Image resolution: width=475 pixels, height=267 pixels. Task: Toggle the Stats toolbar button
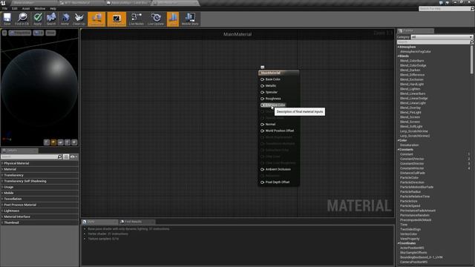pyautogui.click(x=173, y=19)
